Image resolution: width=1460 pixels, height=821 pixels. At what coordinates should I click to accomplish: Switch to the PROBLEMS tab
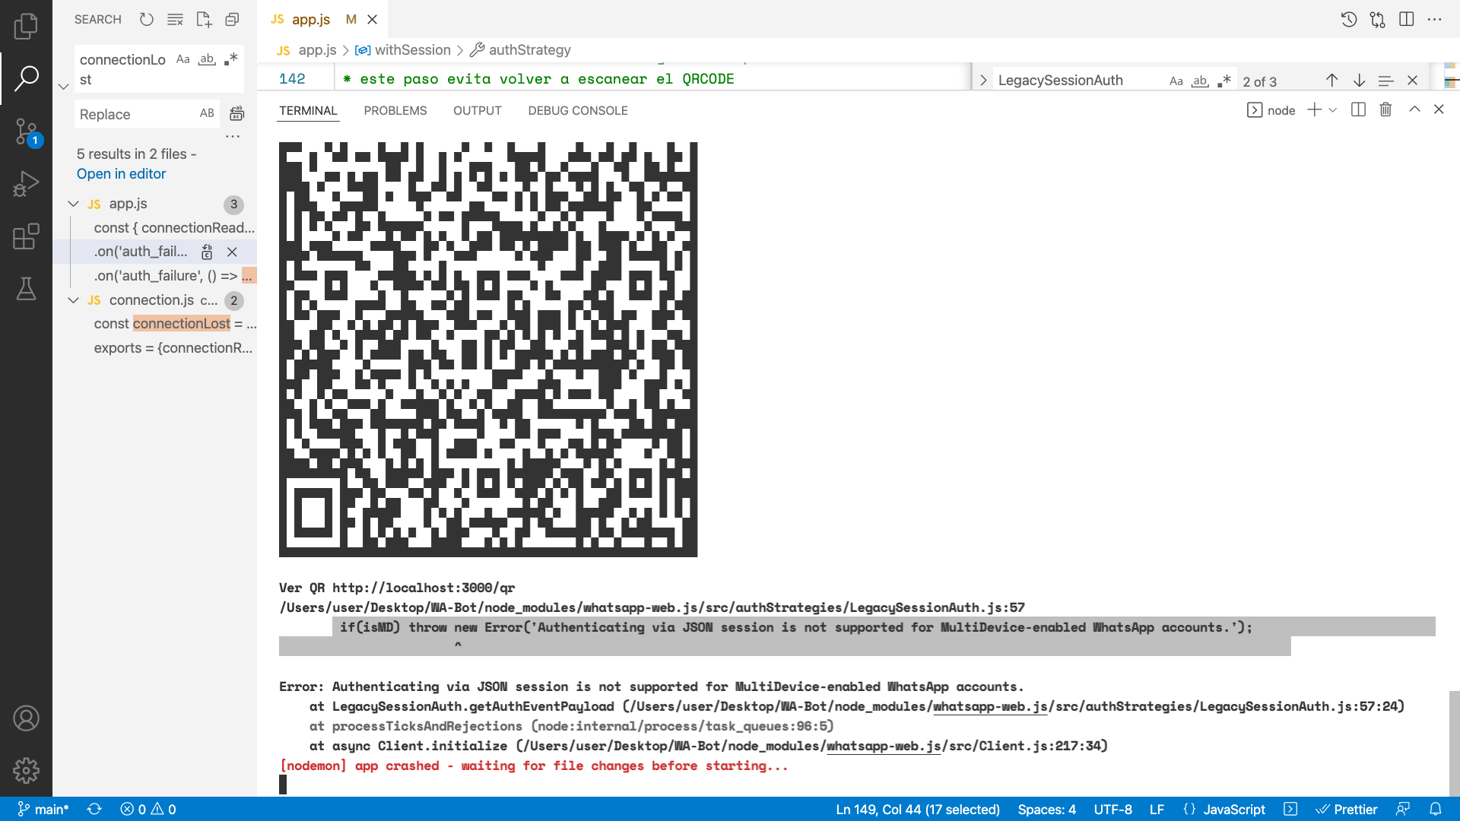tap(395, 110)
